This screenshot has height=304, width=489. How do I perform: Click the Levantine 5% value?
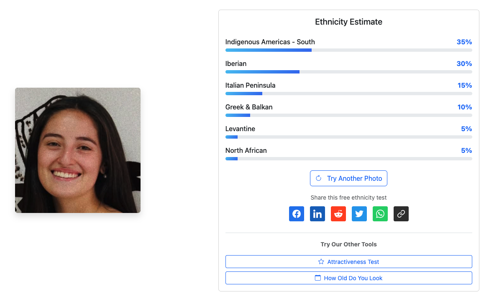(466, 129)
